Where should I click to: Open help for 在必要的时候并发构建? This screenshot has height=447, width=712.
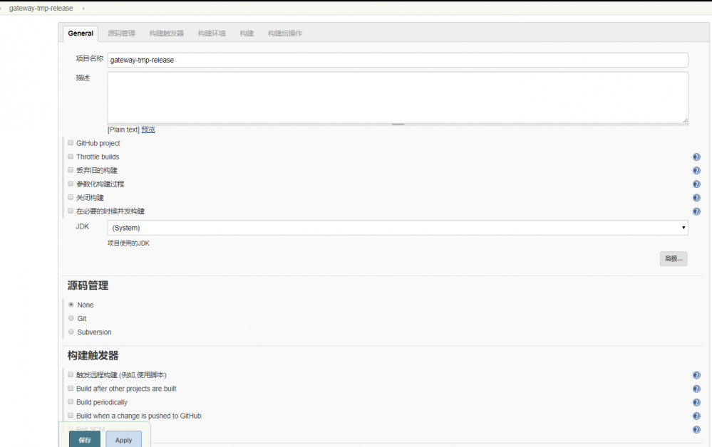pos(696,211)
